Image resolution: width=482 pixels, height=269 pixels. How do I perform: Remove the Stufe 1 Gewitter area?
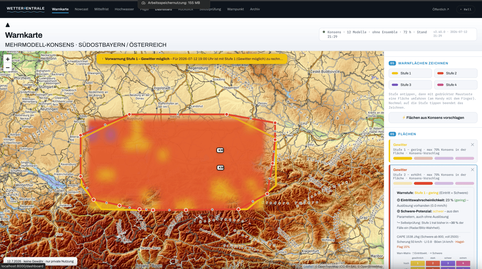472,145
